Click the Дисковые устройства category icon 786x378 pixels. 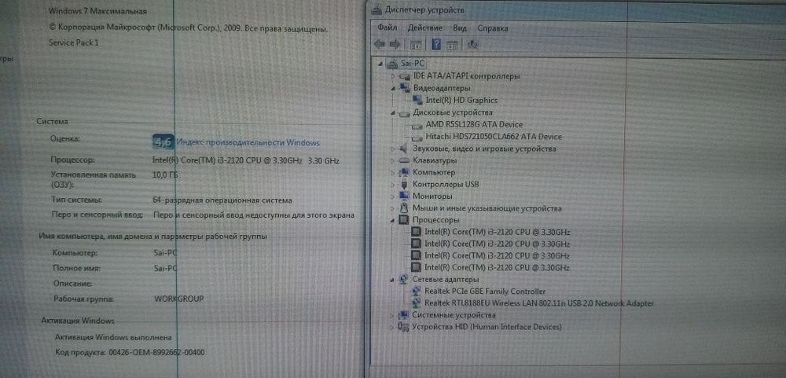(405, 113)
